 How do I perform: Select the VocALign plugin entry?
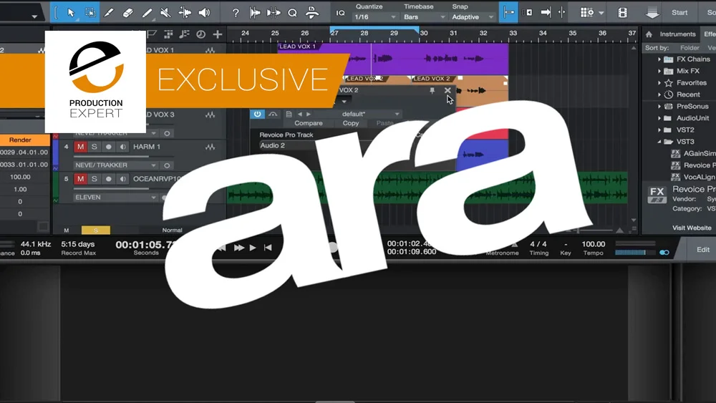click(692, 177)
